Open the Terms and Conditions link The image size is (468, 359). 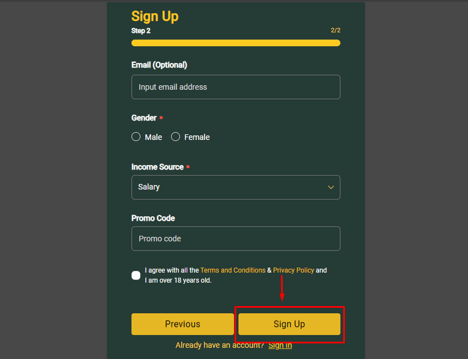point(233,270)
